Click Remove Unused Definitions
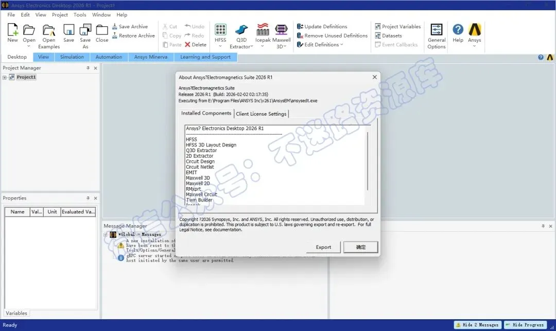Image resolution: width=556 pixels, height=331 pixels. (332, 36)
